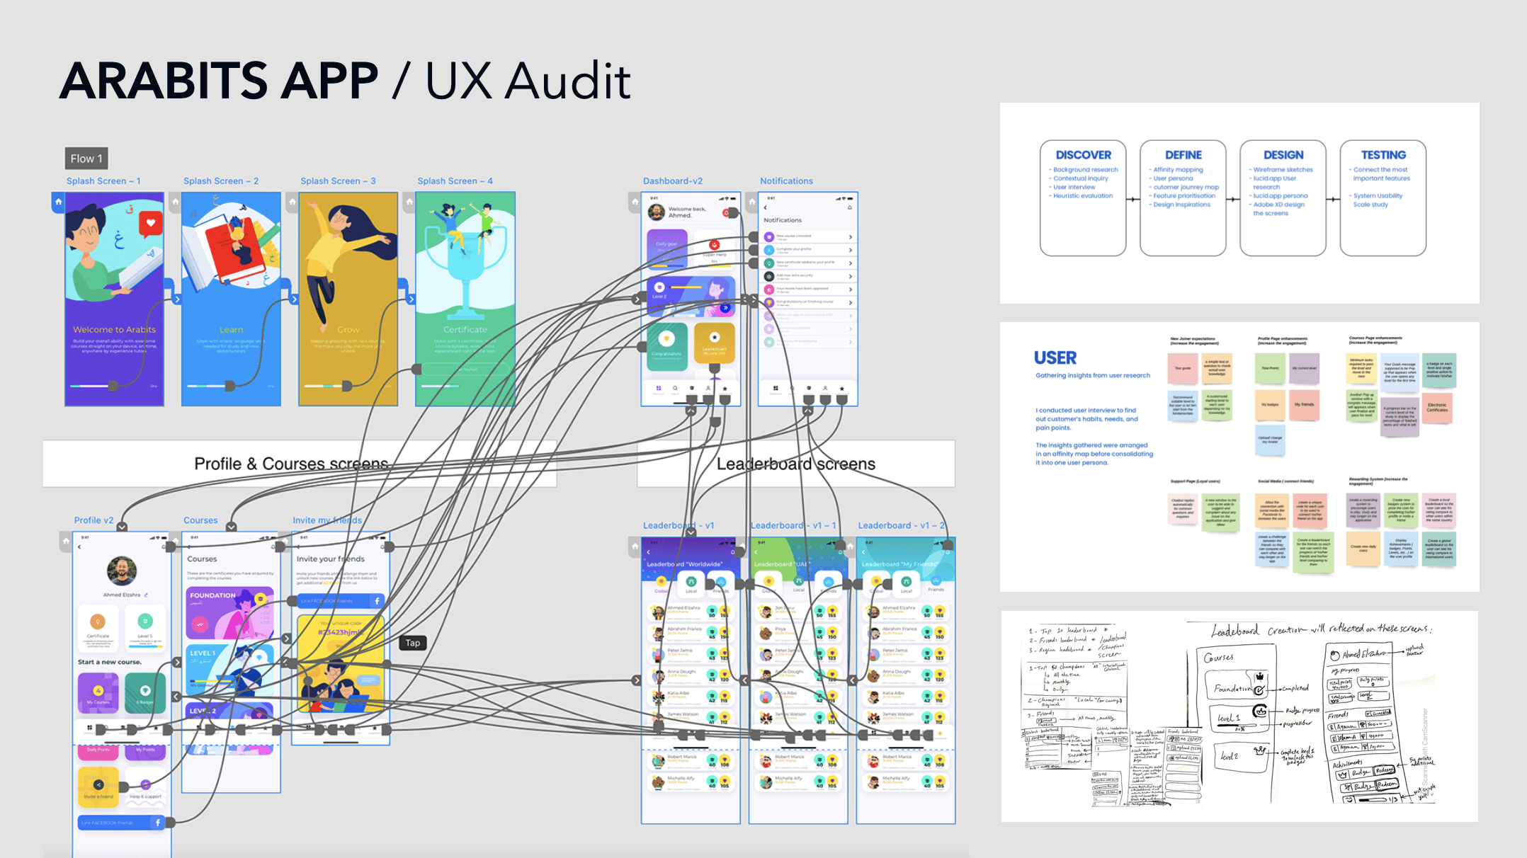Click the home icon beside the Profile v2 frame
The image size is (1527, 858).
66,542
